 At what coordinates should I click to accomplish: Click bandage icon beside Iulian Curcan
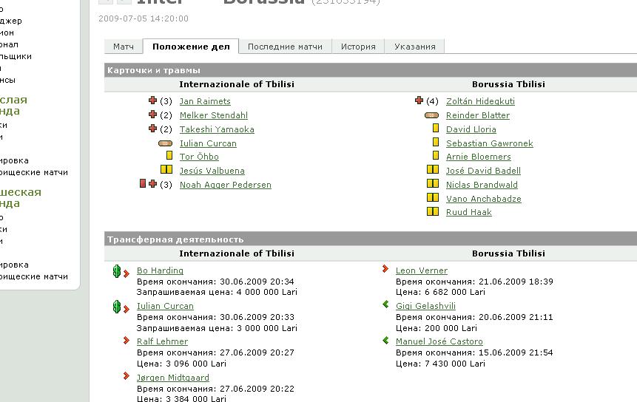coord(165,143)
